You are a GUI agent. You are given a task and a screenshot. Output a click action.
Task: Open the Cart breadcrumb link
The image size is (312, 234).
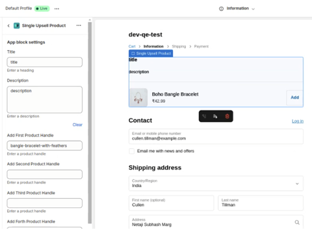[x=132, y=46]
